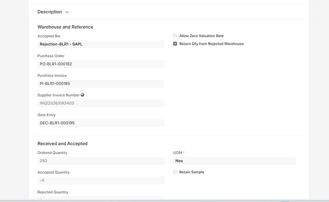This screenshot has width=329, height=202.
Task: Click the Rejected Quantity input field
Action: (101, 198)
